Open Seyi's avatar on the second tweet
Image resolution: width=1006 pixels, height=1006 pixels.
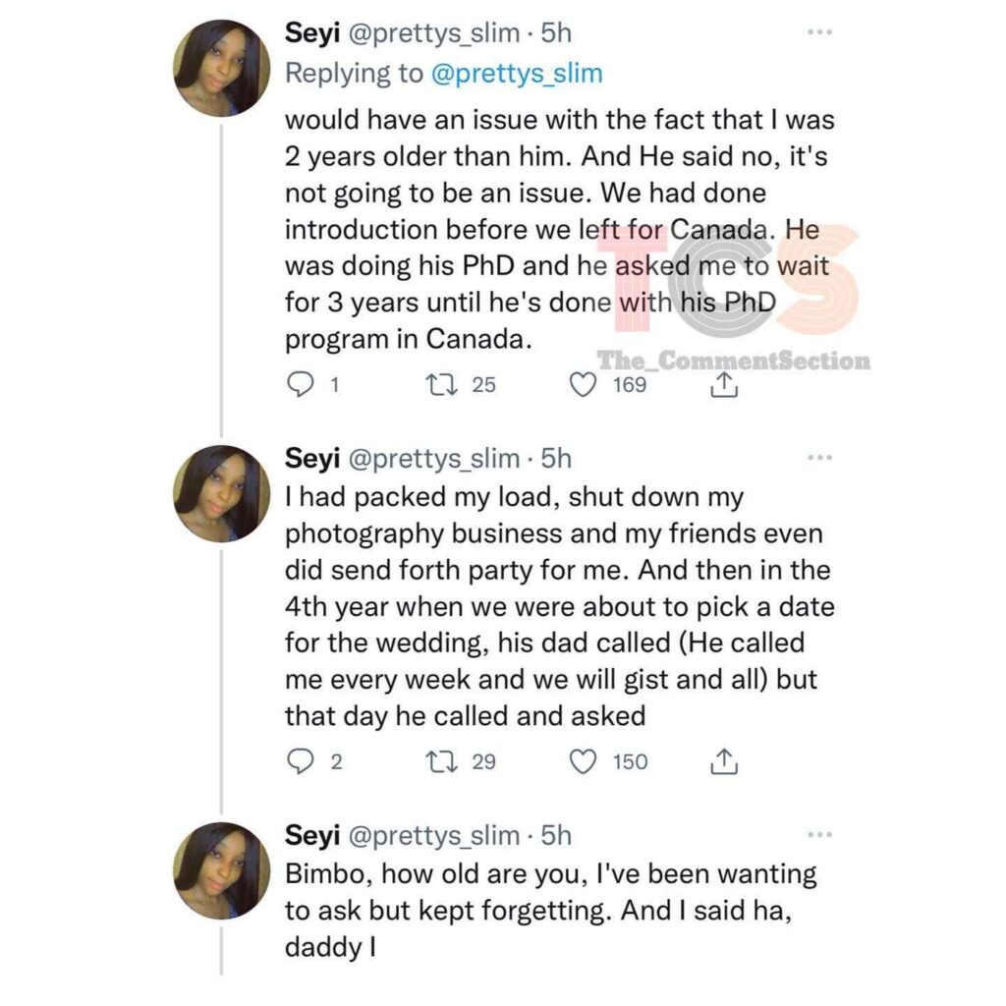point(221,493)
